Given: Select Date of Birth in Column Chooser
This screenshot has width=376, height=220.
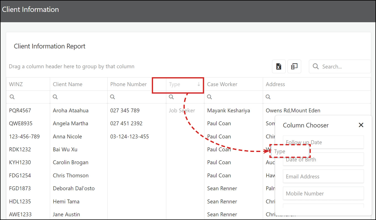Looking at the screenshot, I should (x=323, y=159).
